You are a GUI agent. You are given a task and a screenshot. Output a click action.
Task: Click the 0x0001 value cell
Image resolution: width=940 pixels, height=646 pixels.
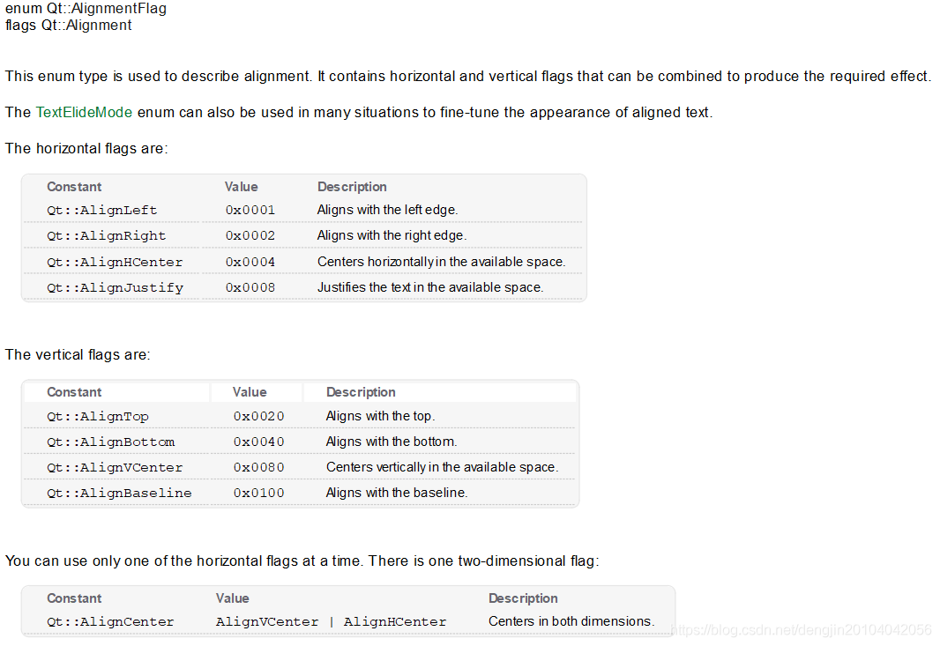click(250, 211)
